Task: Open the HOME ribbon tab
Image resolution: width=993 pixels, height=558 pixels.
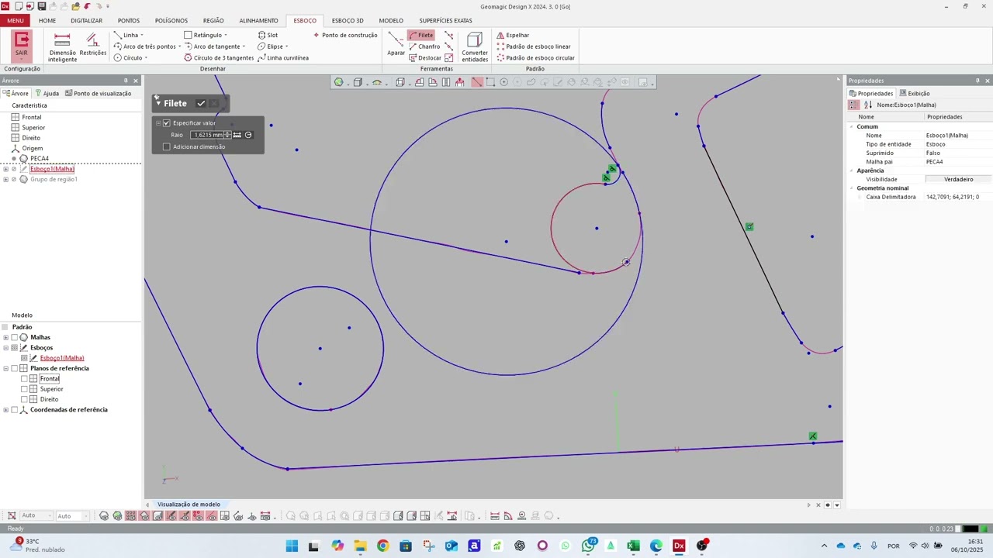Action: pyautogui.click(x=47, y=21)
